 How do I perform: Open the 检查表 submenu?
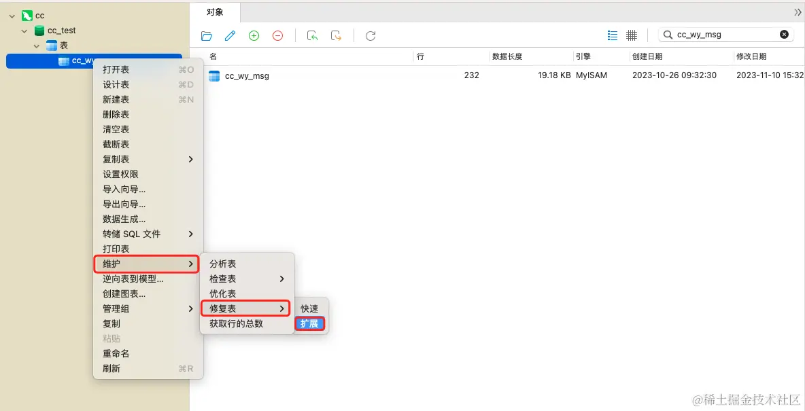(x=247, y=279)
